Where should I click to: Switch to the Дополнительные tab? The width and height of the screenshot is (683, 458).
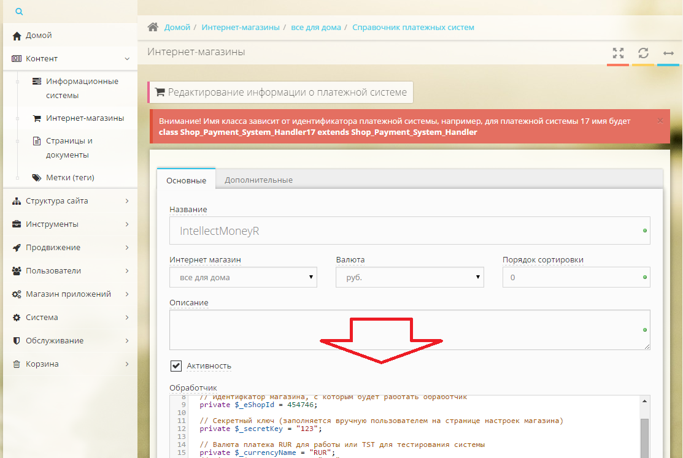258,180
